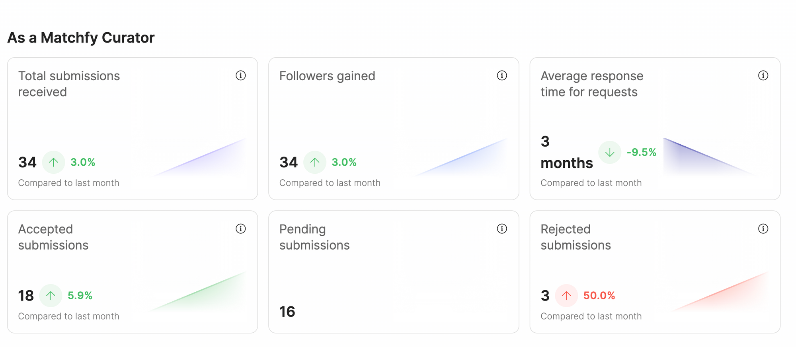Click the info icon on Total submissions received
796x347 pixels.
241,76
